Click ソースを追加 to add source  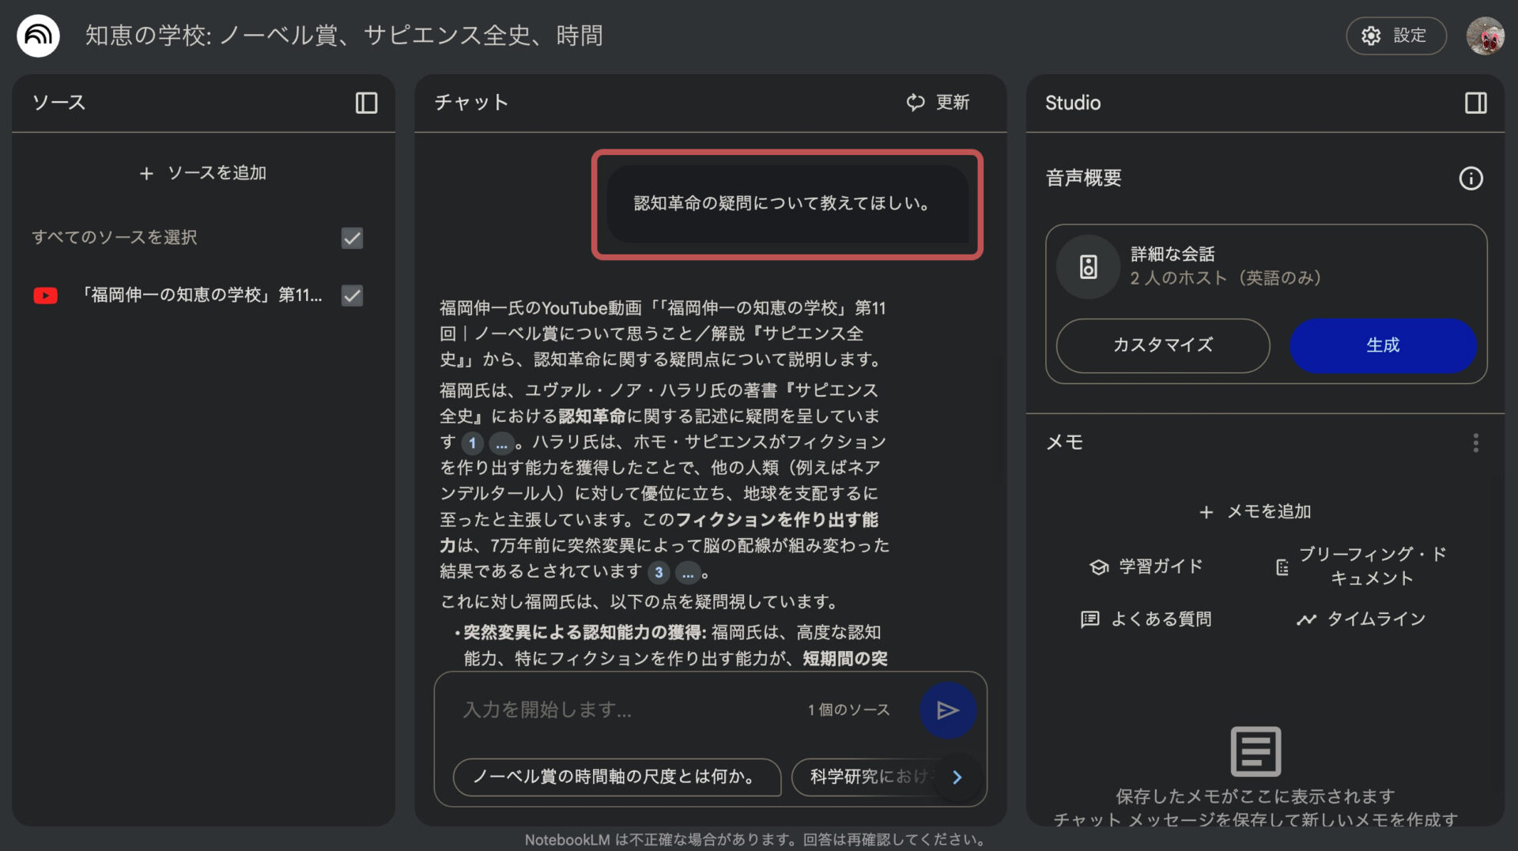(x=203, y=173)
